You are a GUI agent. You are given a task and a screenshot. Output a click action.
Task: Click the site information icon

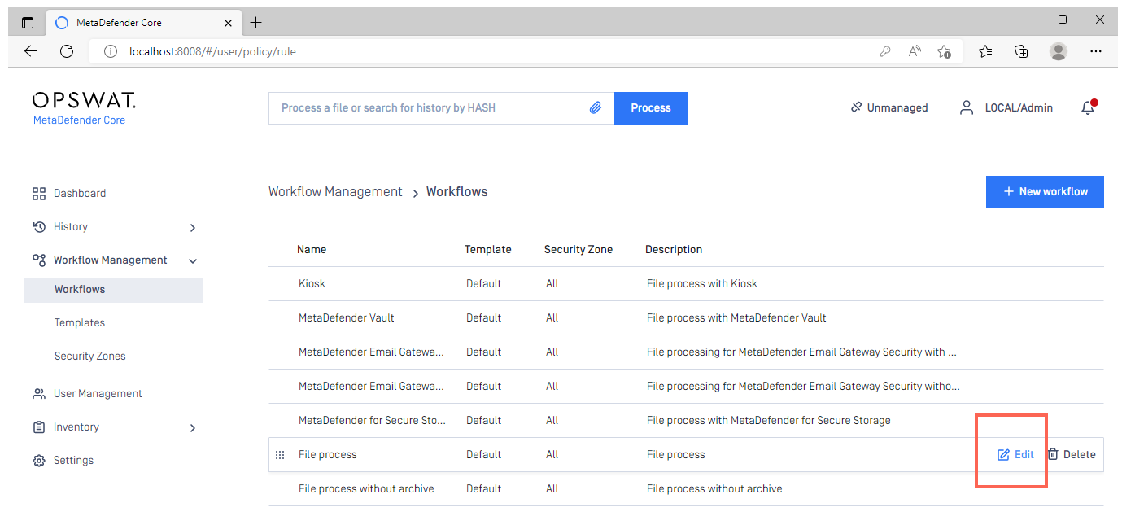[111, 51]
